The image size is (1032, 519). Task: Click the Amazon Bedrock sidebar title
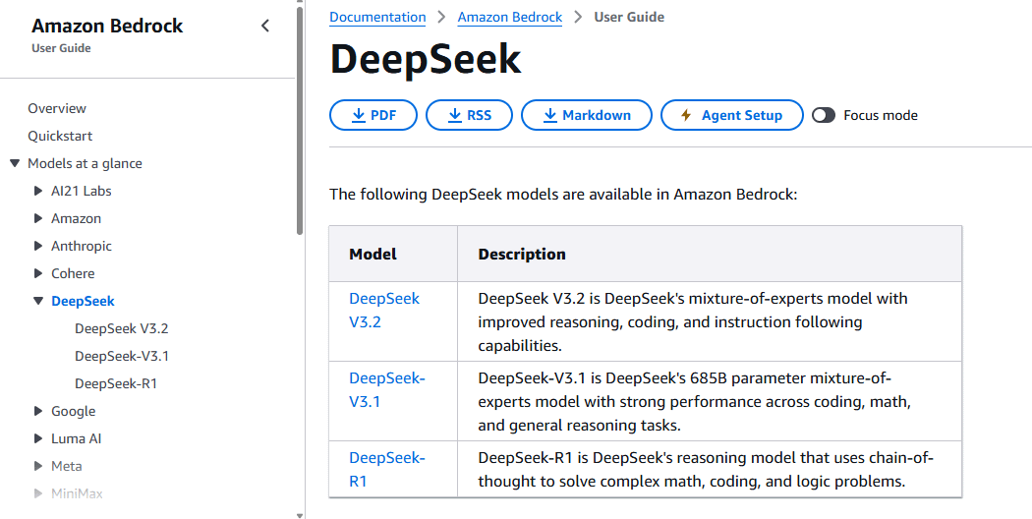pos(107,26)
